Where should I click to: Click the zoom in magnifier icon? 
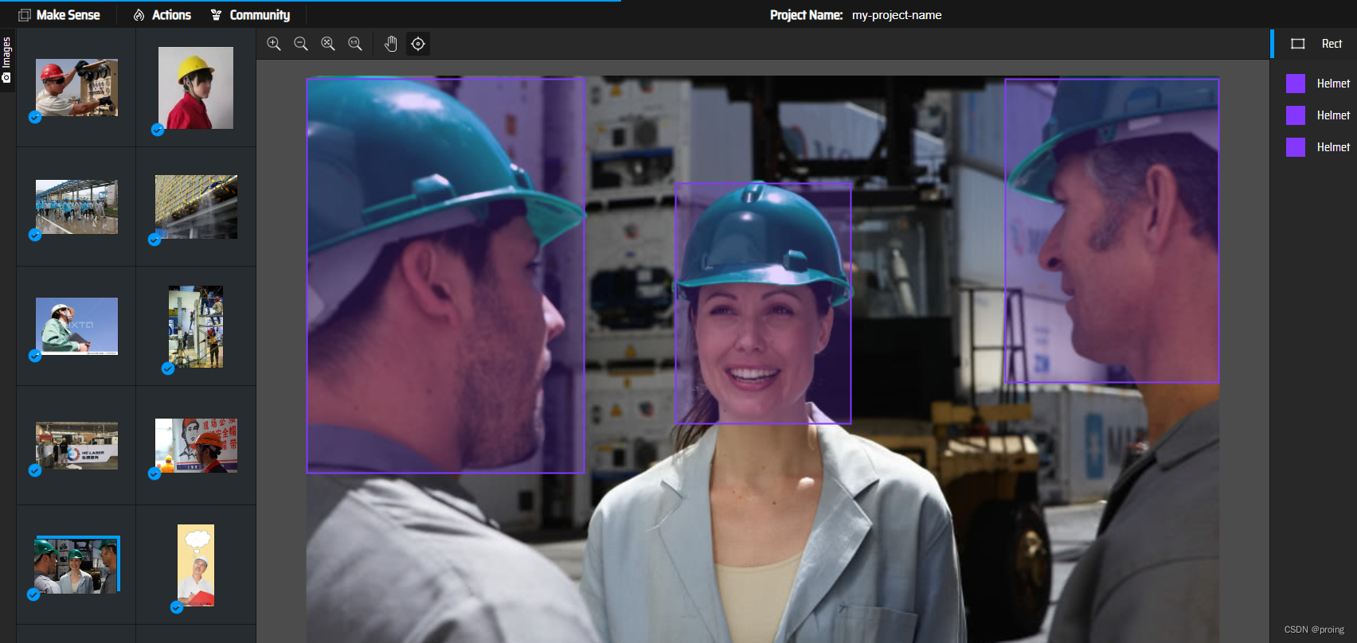(274, 44)
